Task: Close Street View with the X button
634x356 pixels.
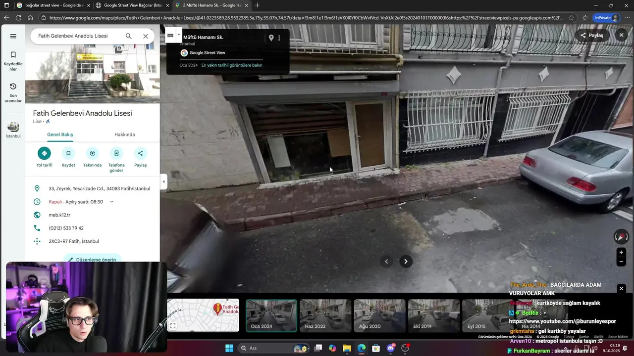Action: point(621,35)
